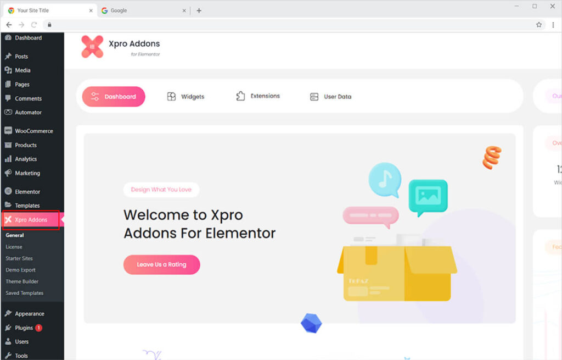Open WooCommerce in the sidebar

tap(33, 131)
